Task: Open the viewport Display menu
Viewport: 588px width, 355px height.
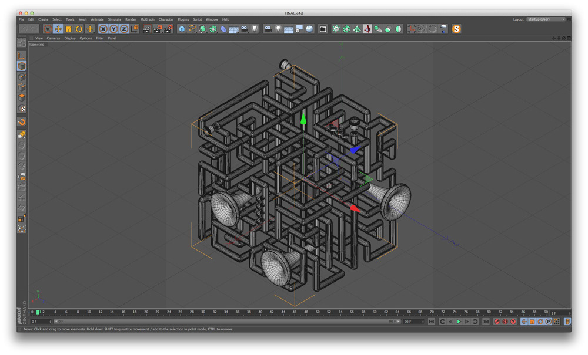Action: (x=70, y=38)
